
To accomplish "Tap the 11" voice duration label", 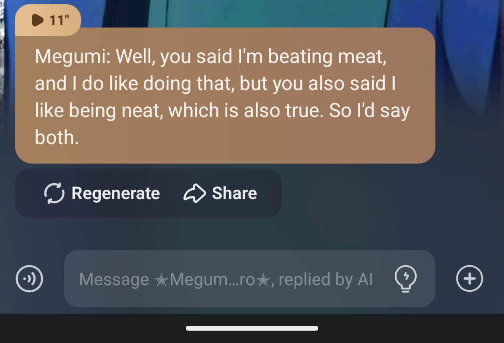I will [59, 20].
